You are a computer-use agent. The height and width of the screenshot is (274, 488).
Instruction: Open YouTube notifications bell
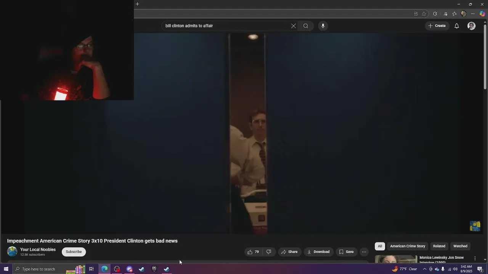[457, 26]
